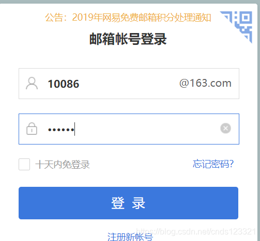
Task: Open the 忘记密码? link
Action: 213,164
